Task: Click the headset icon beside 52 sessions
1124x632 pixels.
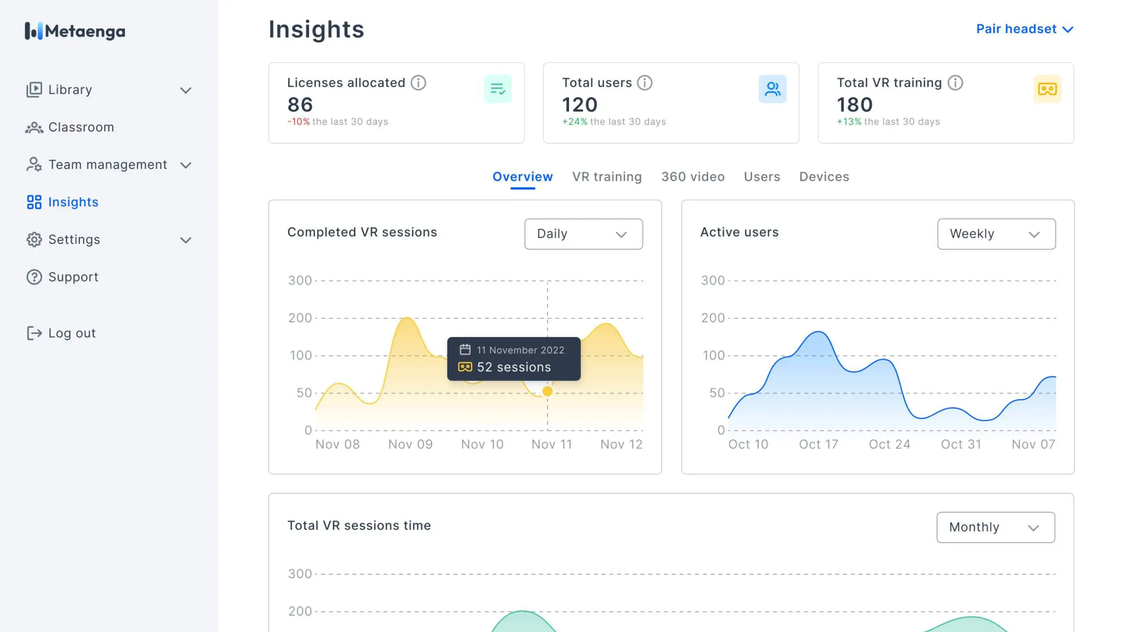Action: pyautogui.click(x=465, y=367)
